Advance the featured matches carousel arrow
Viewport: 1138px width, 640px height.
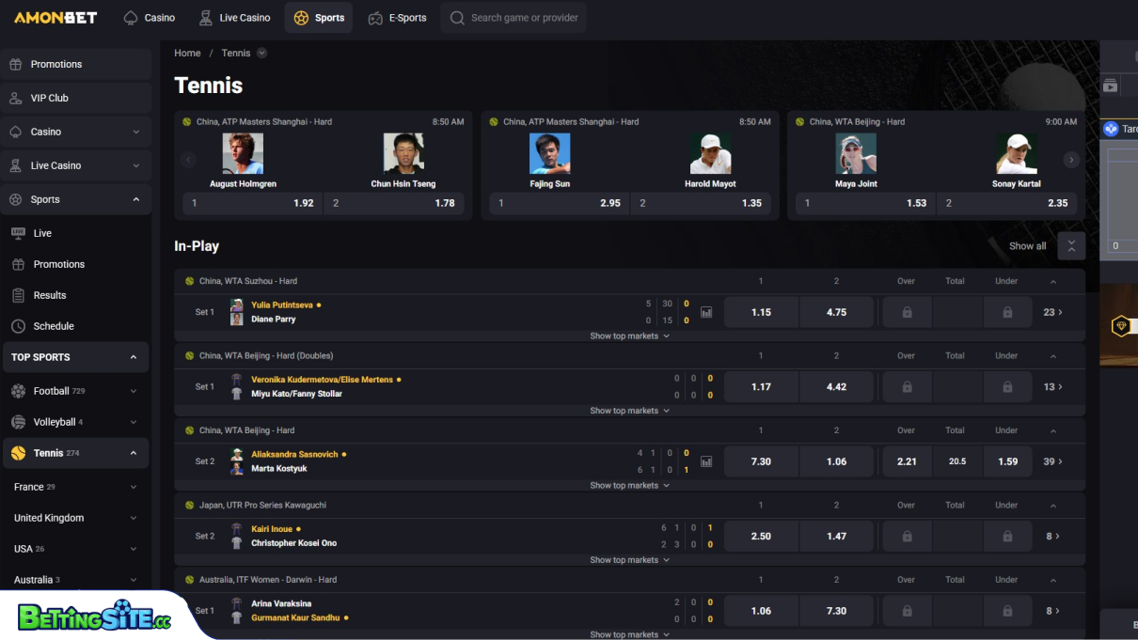tap(1071, 160)
